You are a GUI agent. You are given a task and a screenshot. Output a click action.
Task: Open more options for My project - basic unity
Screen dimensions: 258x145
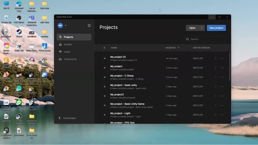pos(222,87)
